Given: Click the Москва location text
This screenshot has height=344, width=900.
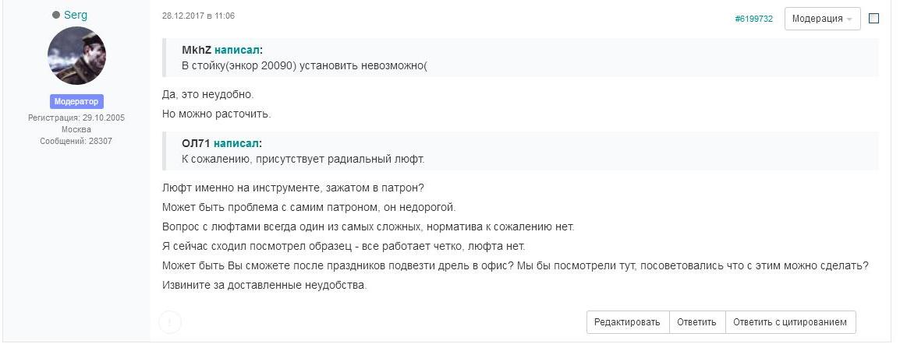Looking at the screenshot, I should click(76, 129).
